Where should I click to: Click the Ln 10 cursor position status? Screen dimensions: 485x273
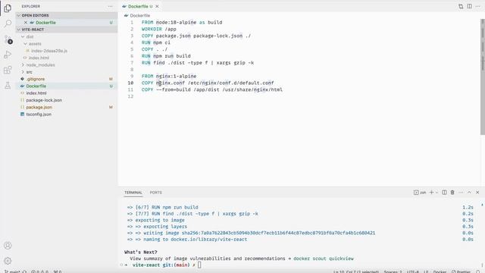coord(355,271)
